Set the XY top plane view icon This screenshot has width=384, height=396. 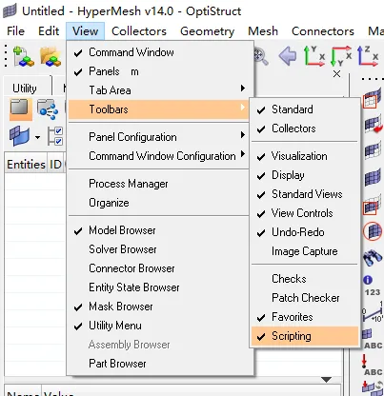314,56
